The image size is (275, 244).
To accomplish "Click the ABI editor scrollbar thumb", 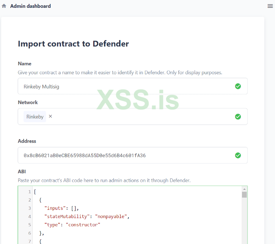I will pyautogui.click(x=244, y=195).
